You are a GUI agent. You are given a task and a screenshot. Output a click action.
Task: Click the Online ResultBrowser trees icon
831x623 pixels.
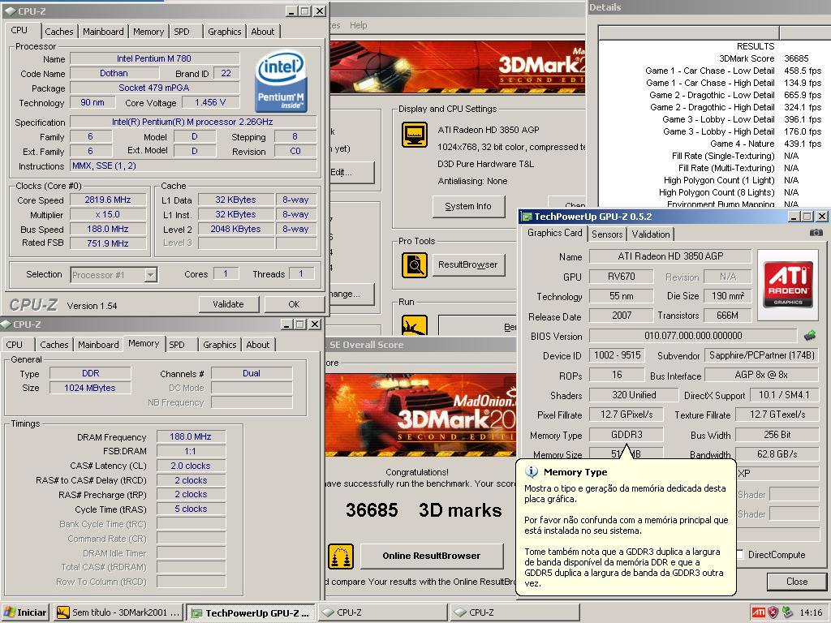[x=341, y=556]
